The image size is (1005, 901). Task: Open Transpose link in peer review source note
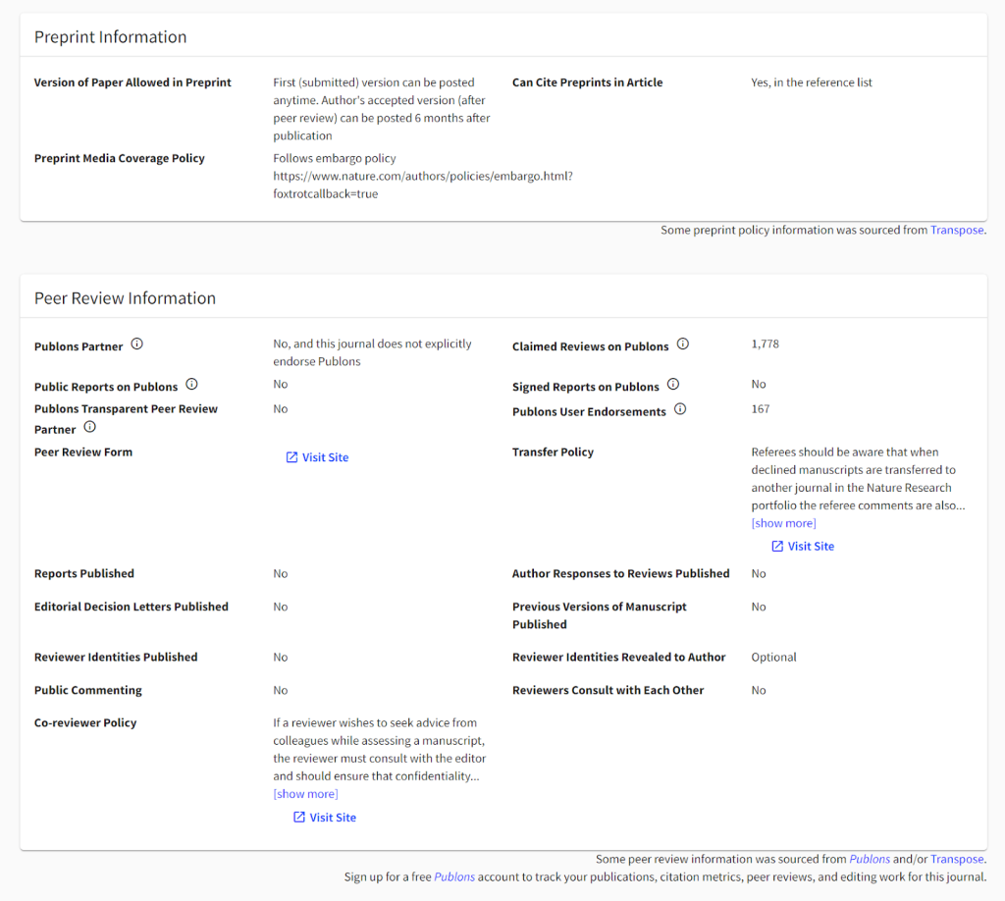[x=956, y=860]
